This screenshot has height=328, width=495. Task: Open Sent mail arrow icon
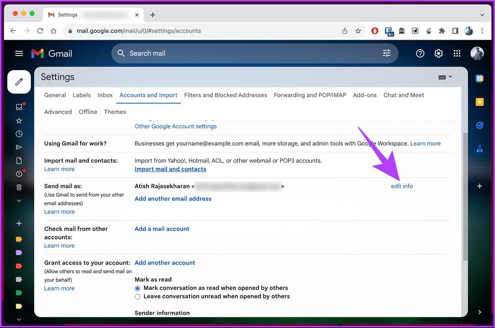(19, 147)
